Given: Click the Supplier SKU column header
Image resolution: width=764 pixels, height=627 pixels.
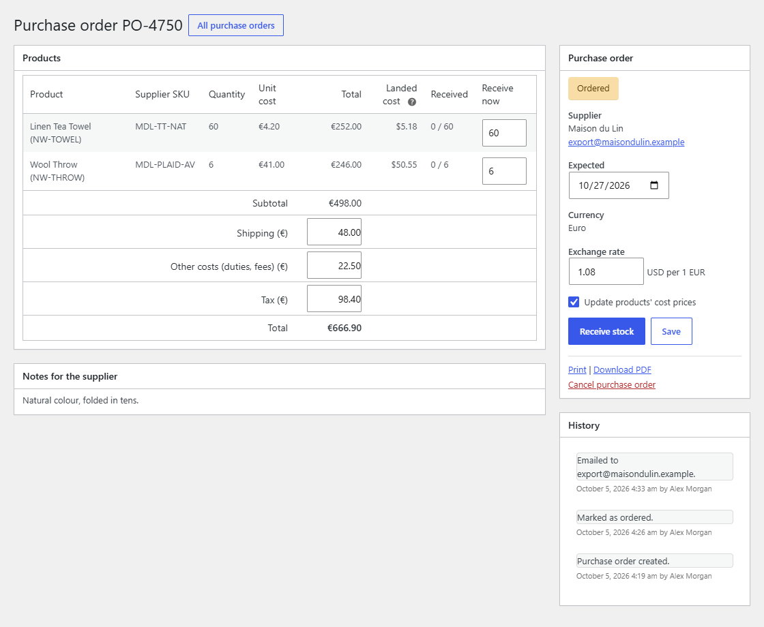Looking at the screenshot, I should coord(162,94).
